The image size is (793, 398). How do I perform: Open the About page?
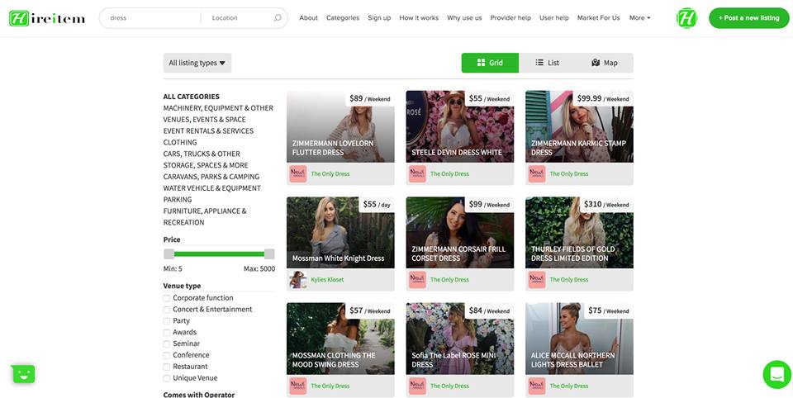coord(308,17)
